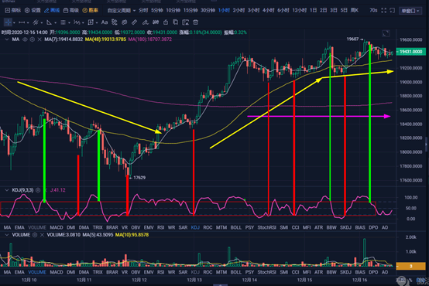Image resolution: width=429 pixels, height=286 pixels.
Task: Click the lock drawings icon
Action: click(x=166, y=22)
